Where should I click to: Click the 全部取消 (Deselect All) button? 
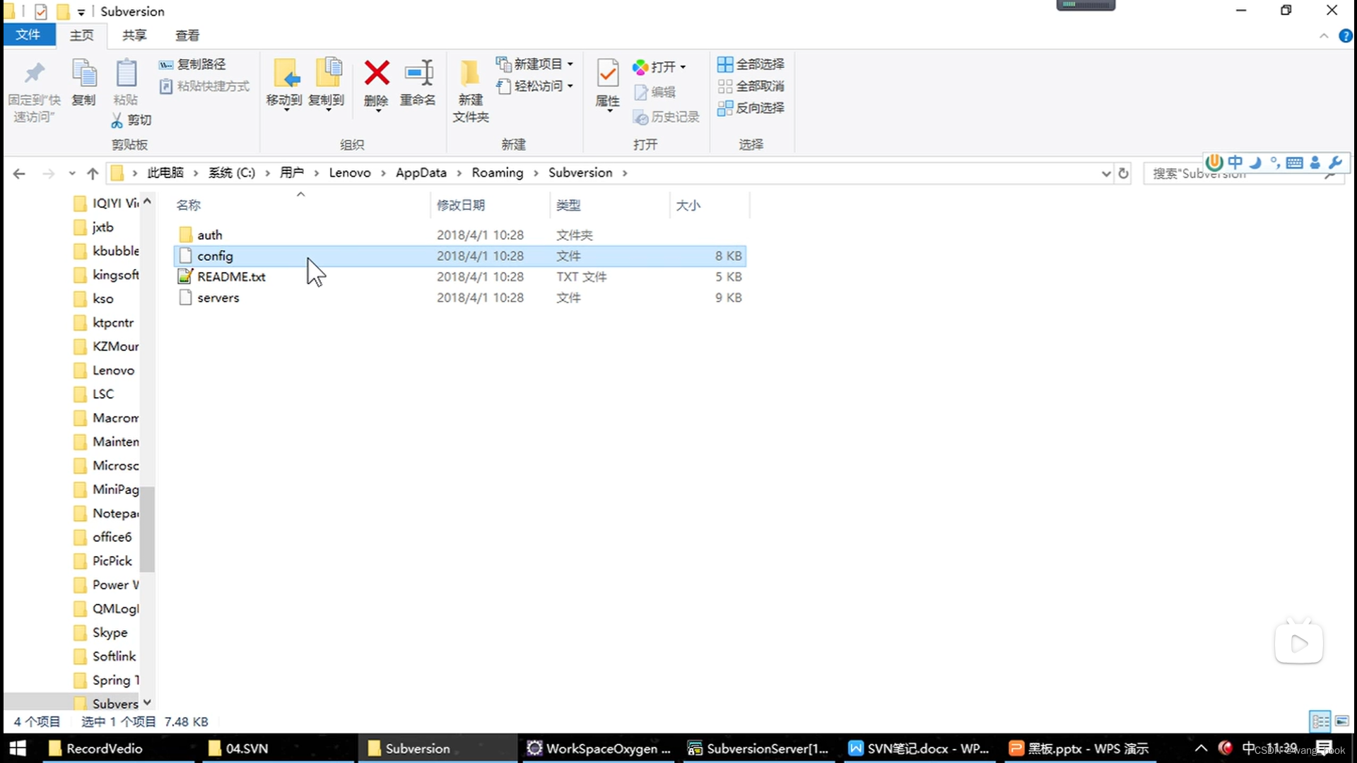753,85
